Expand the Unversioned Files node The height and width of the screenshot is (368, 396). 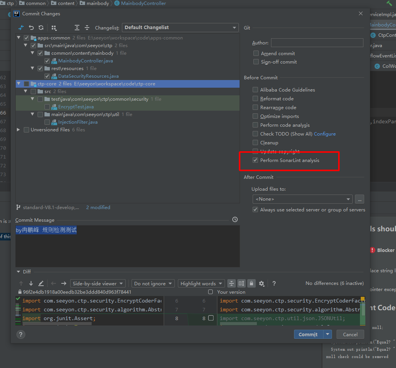(x=18, y=130)
